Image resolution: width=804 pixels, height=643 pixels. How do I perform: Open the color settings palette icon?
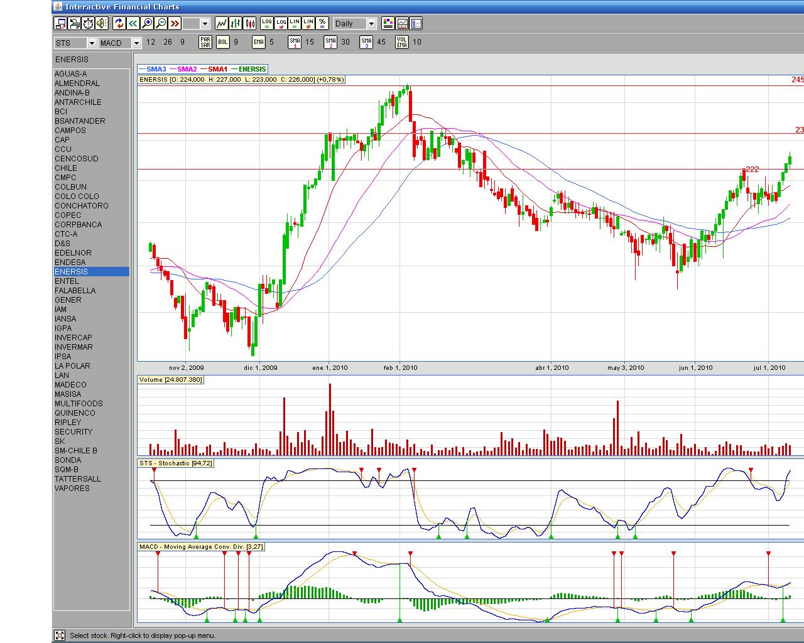(x=388, y=24)
